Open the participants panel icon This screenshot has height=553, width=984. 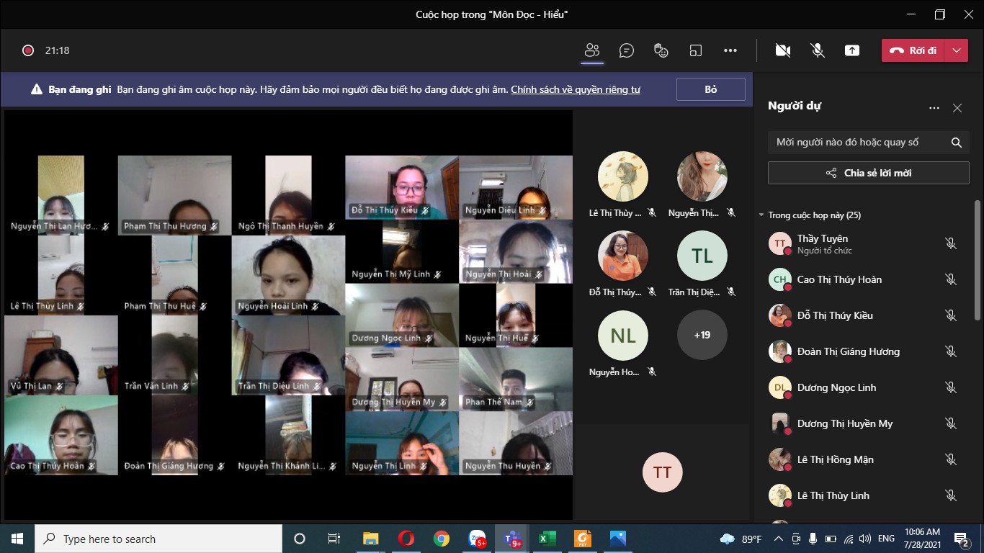click(x=592, y=50)
